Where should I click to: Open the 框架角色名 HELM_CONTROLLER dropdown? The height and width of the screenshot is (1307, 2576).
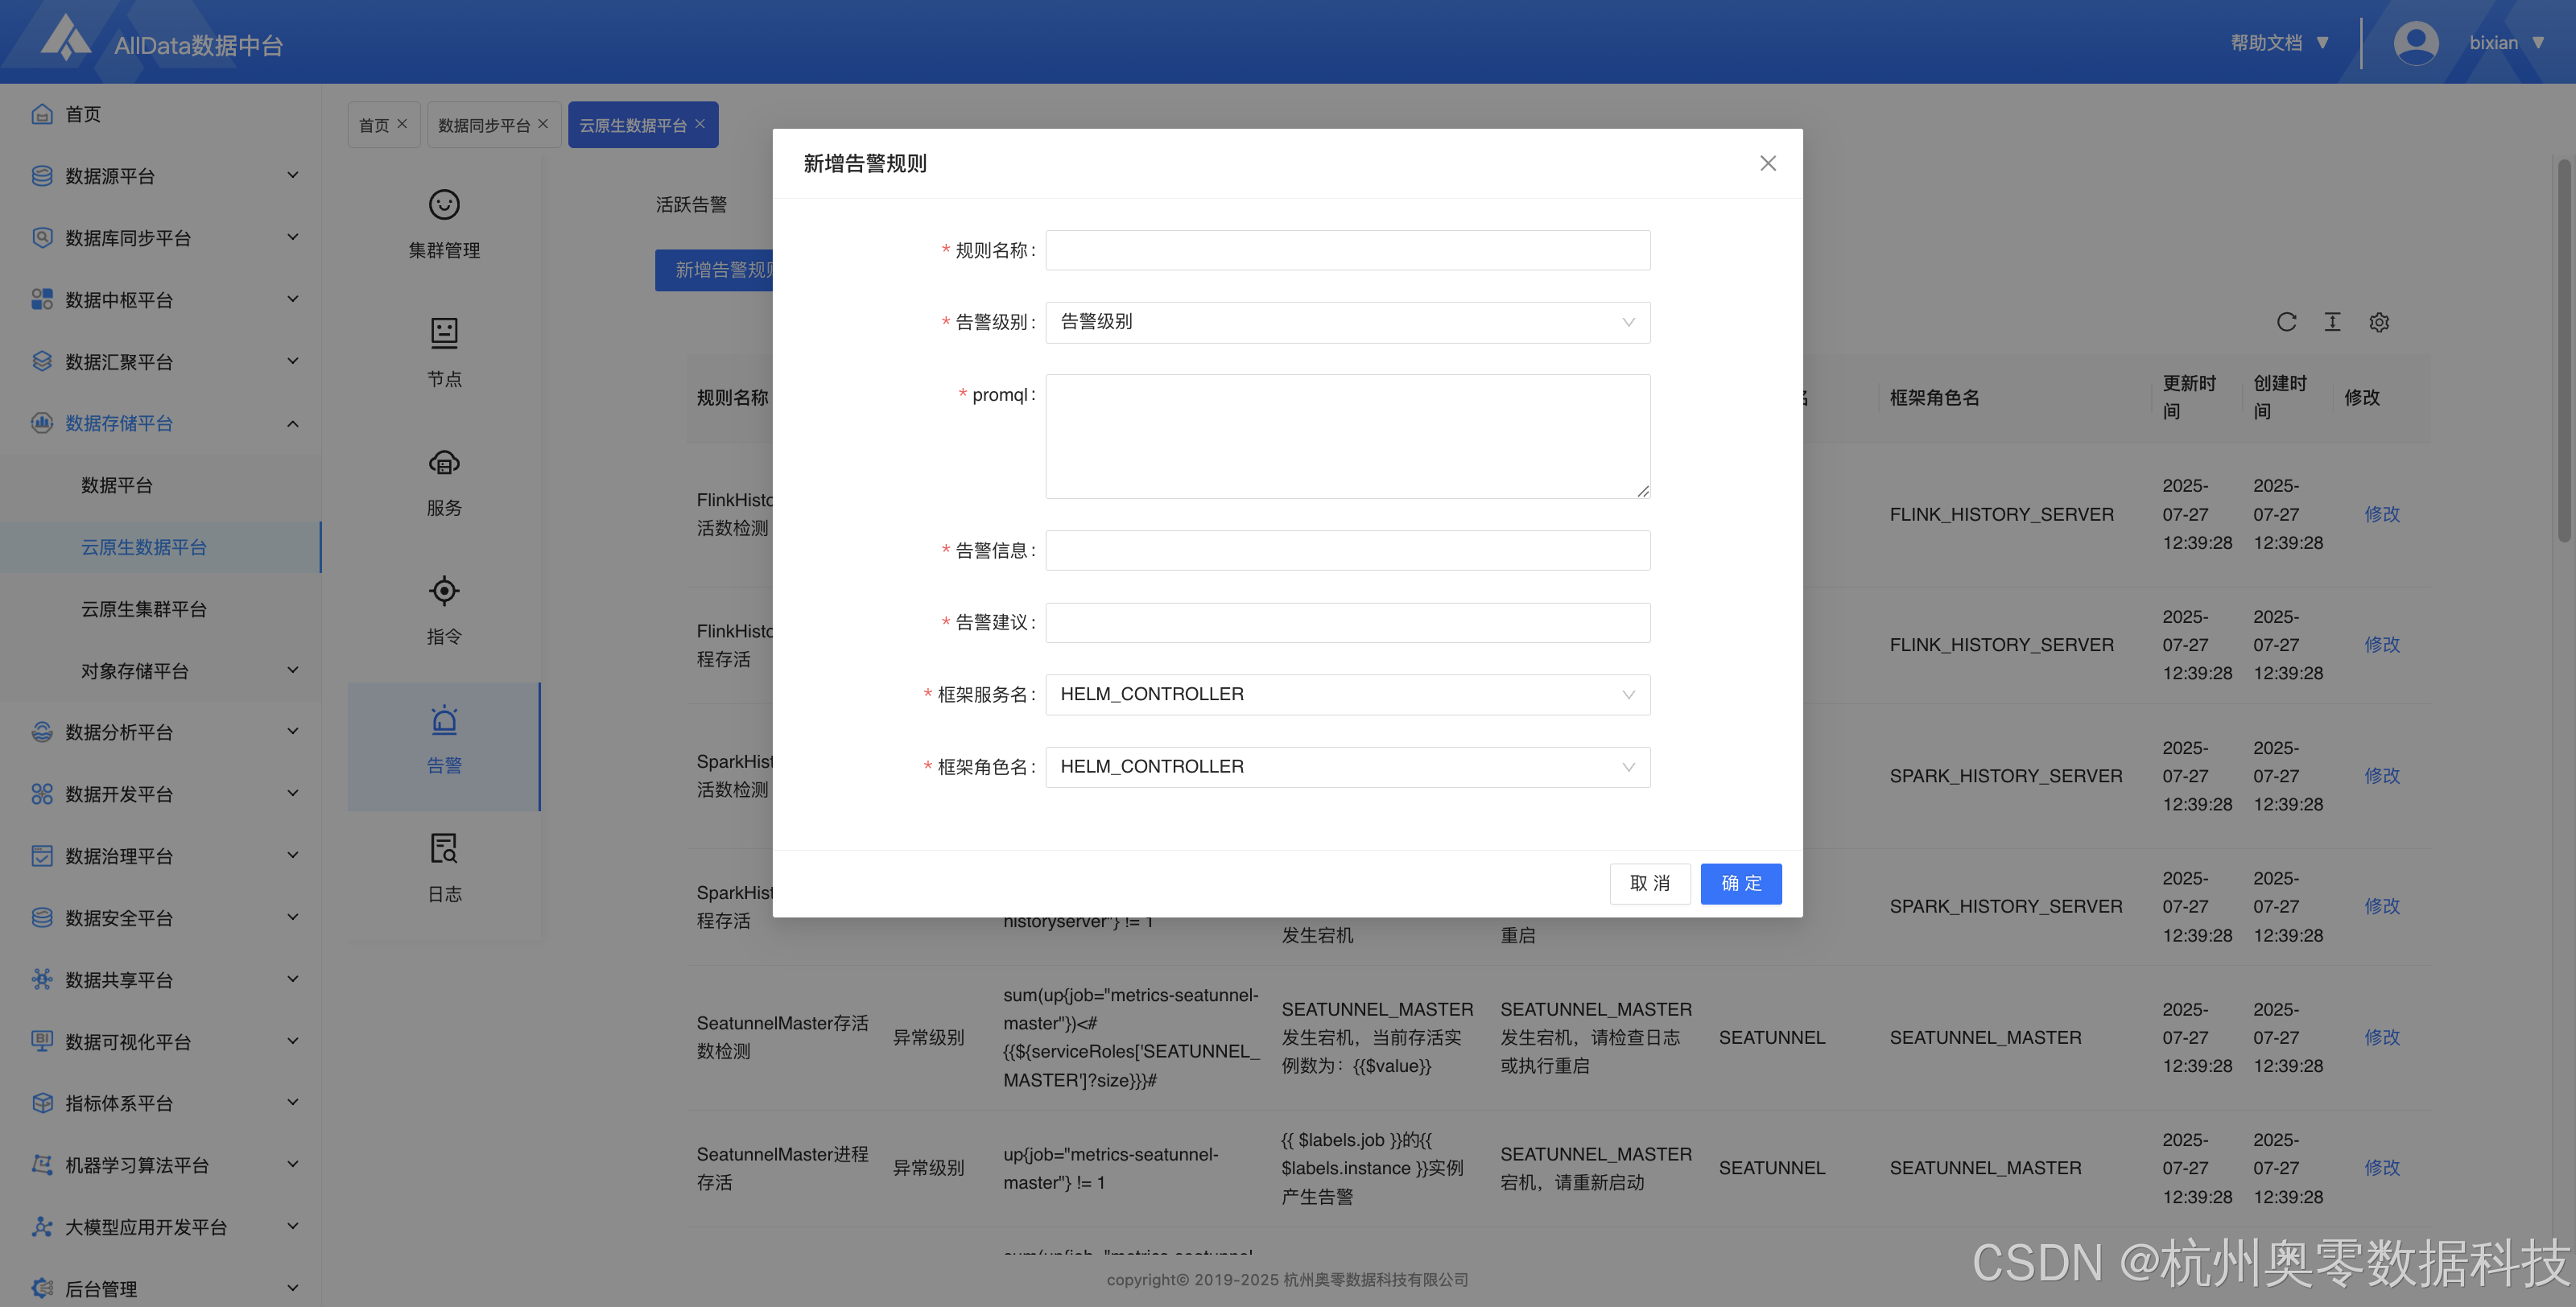pyautogui.click(x=1346, y=767)
